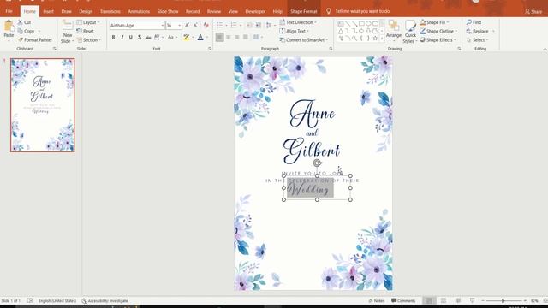Click the Accessibility Investigate status icon
This screenshot has width=548, height=308.
point(104,300)
